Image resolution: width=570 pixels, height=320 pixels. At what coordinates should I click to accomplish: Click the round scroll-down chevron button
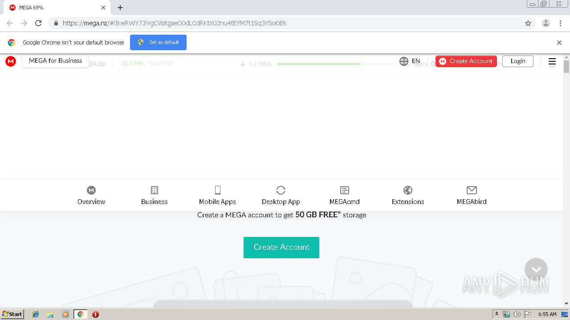[536, 269]
